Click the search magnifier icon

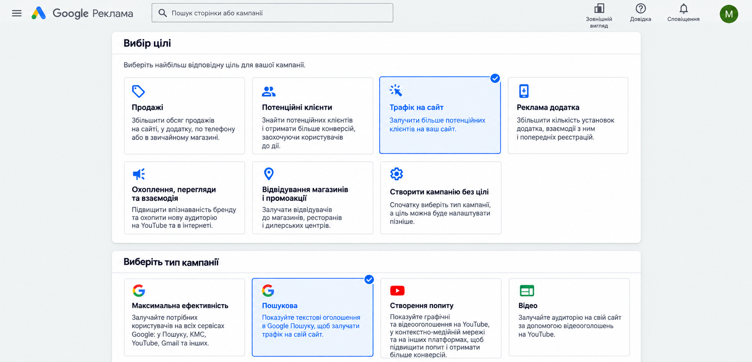163,13
